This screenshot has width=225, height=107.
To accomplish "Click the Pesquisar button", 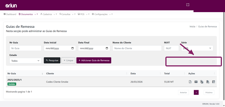I will pyautogui.click(x=52, y=60).
